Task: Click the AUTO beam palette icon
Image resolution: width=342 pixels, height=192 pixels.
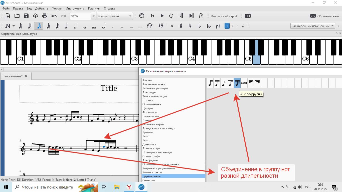Action: click(244, 83)
